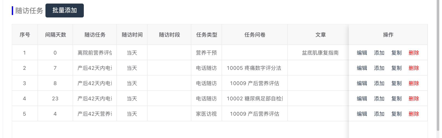Edit the row 3 task with interval 8

tap(362, 83)
